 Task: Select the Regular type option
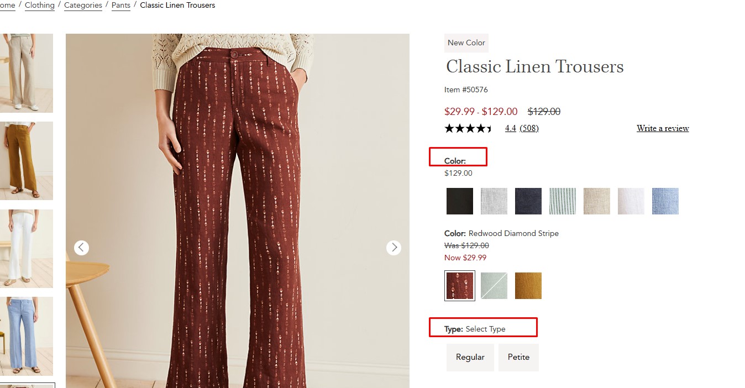point(470,357)
